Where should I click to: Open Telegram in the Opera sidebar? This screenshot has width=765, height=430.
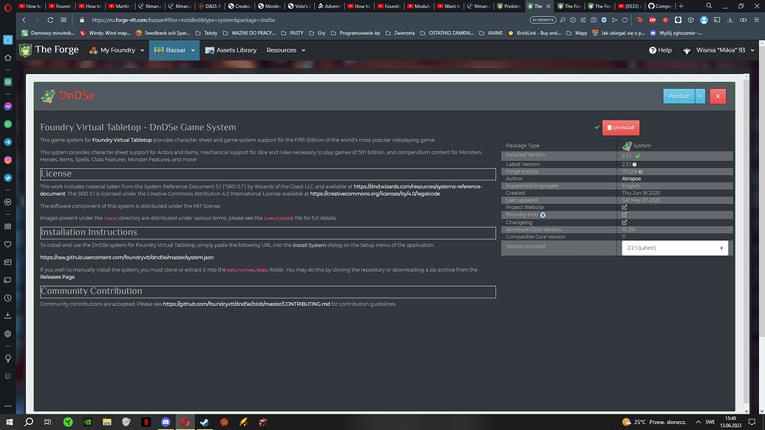tap(8, 142)
